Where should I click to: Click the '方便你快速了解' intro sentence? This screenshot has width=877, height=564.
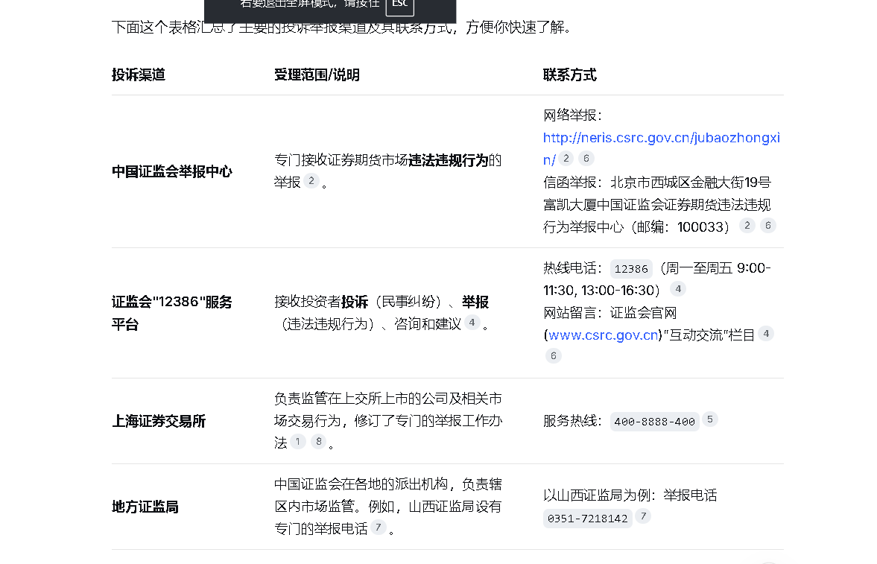click(519, 27)
